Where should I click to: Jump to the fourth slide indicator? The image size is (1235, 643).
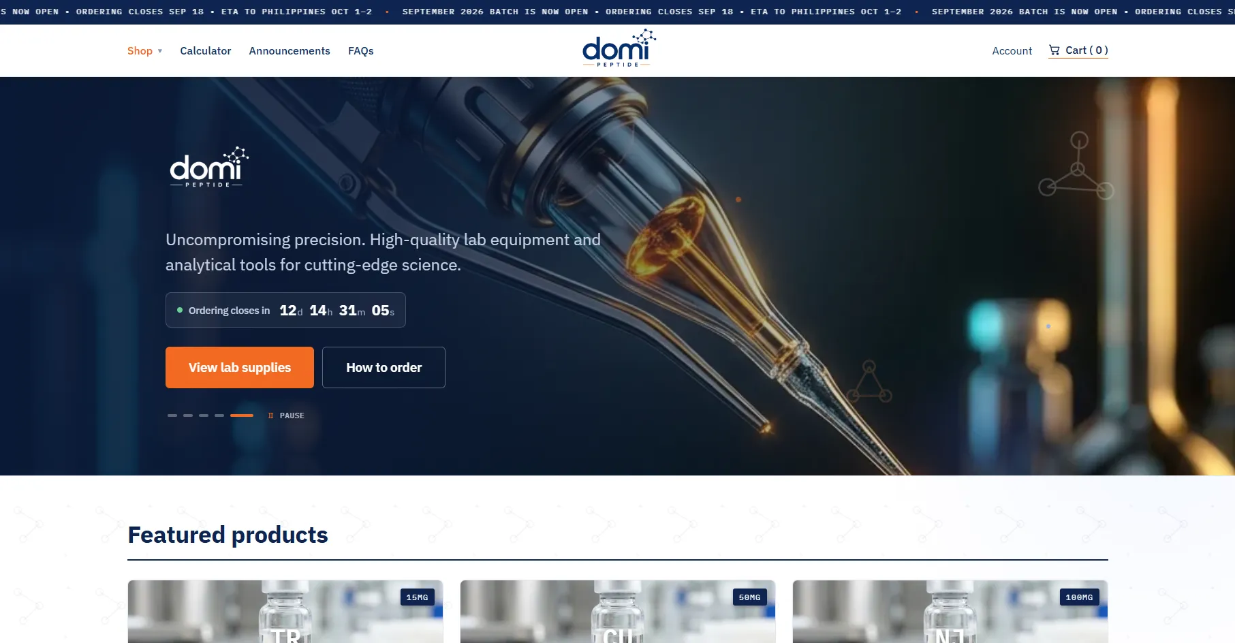coord(219,415)
